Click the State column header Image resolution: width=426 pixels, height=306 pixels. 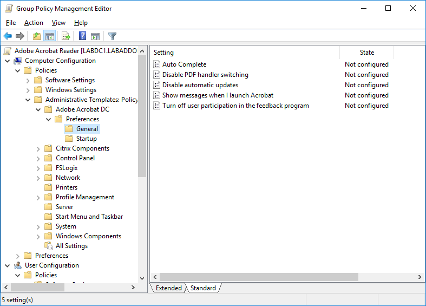pyautogui.click(x=366, y=53)
